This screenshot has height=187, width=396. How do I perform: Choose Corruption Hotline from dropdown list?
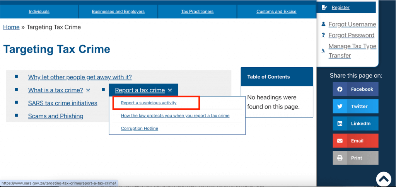[139, 128]
